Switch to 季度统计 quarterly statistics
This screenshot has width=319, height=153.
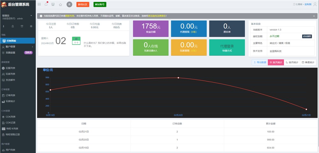point(308,62)
